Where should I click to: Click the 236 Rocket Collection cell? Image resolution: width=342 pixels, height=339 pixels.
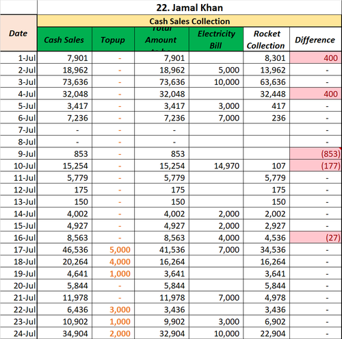click(x=266, y=118)
